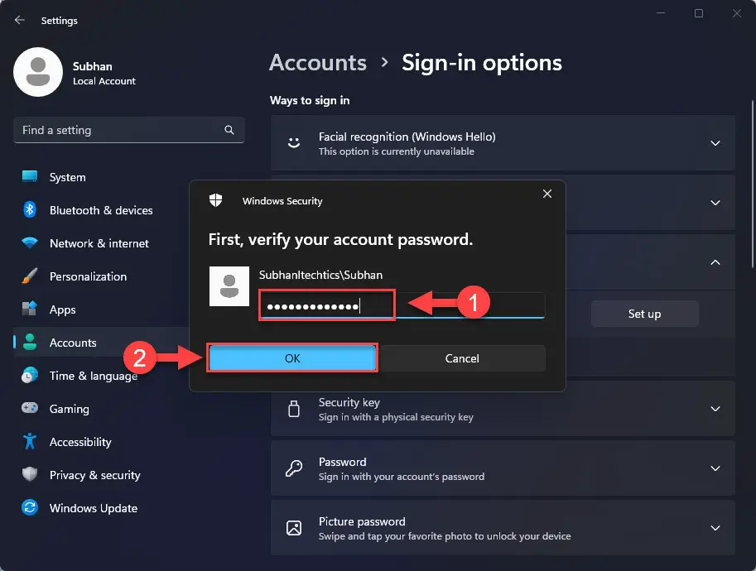Screen dimensions: 756x571
Task: Expand the Security key section
Action: [715, 409]
